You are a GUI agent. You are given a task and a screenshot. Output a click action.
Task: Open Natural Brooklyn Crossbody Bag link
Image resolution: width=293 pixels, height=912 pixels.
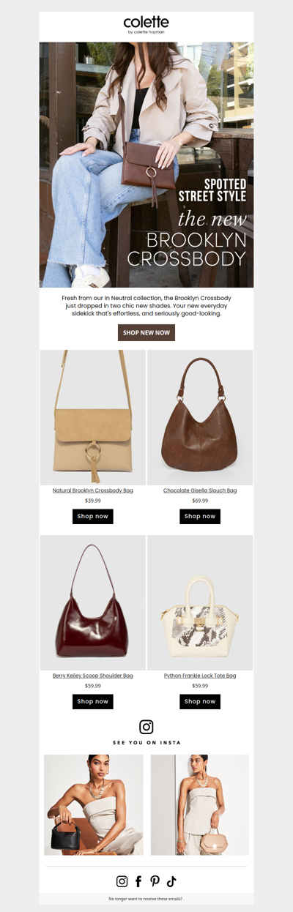tap(93, 490)
